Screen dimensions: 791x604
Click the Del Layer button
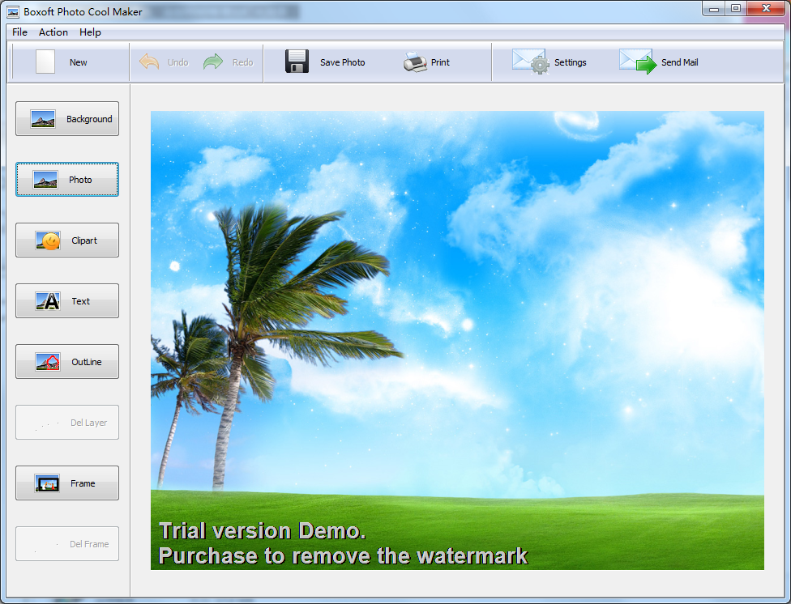tap(66, 422)
